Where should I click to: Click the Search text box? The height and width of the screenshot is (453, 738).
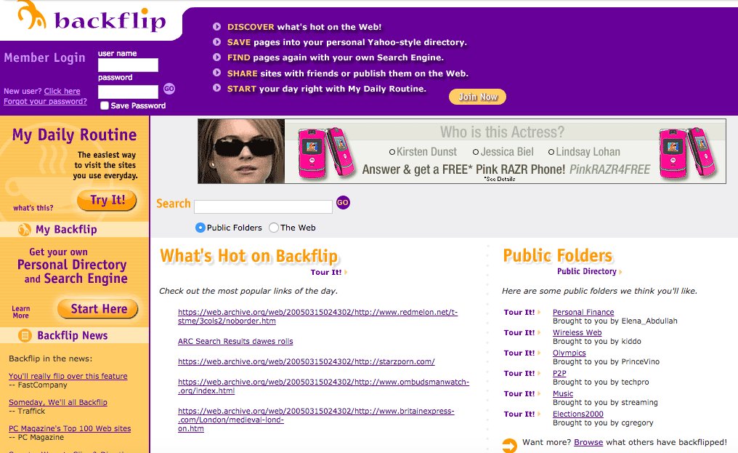click(263, 207)
